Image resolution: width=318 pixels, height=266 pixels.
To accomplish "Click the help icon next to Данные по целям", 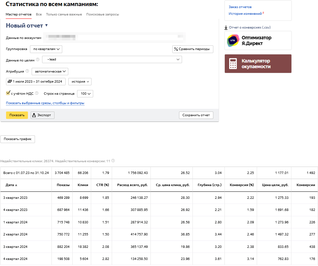I will click(x=38, y=60).
